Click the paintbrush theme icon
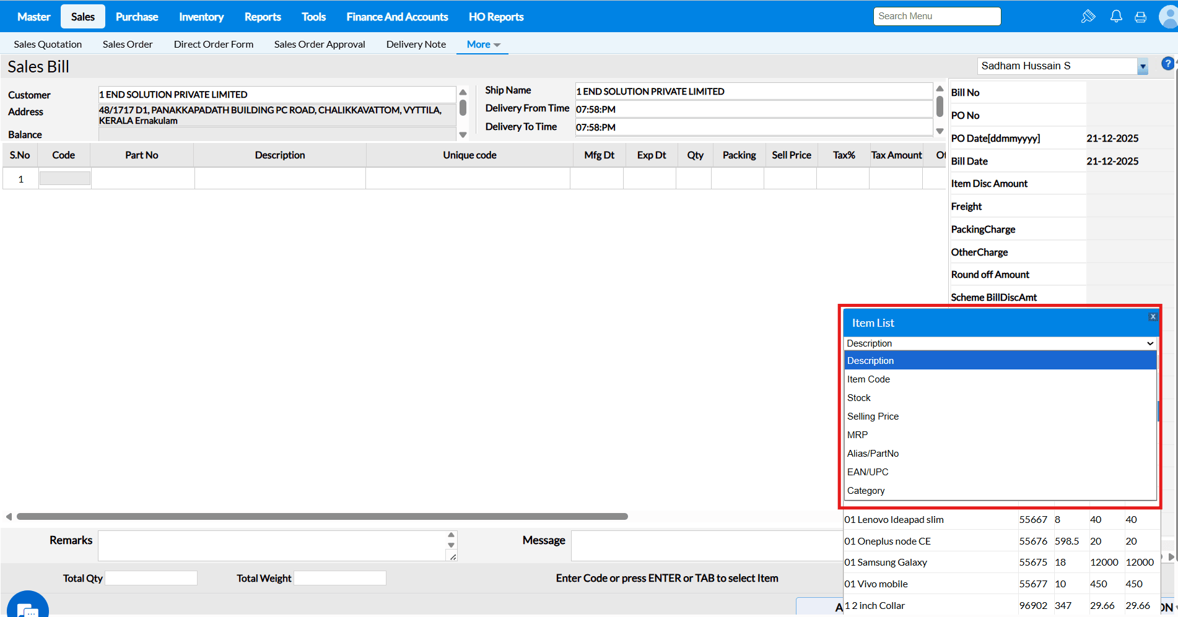Image resolution: width=1178 pixels, height=617 pixels. coord(1088,17)
